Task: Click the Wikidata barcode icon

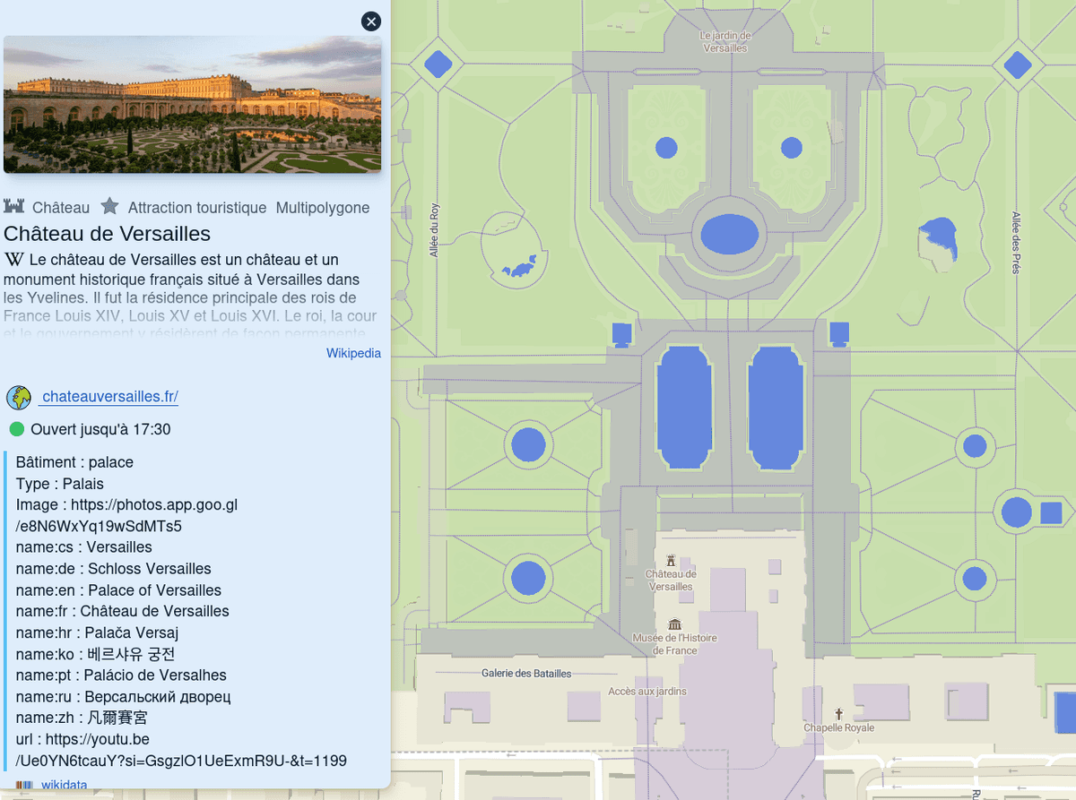Action: (24, 786)
